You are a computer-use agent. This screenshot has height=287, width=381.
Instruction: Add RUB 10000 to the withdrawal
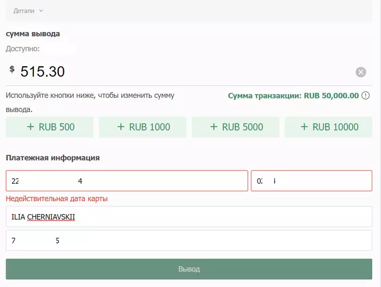point(329,127)
